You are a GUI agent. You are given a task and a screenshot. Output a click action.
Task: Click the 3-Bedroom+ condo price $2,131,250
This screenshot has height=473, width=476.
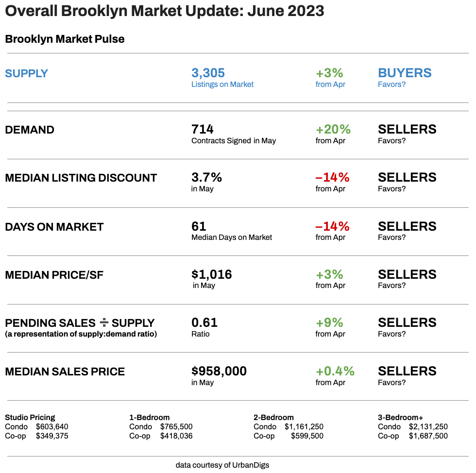[x=428, y=427]
